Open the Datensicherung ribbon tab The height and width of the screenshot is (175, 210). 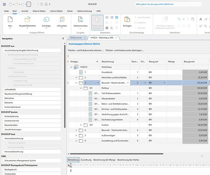[84, 11]
